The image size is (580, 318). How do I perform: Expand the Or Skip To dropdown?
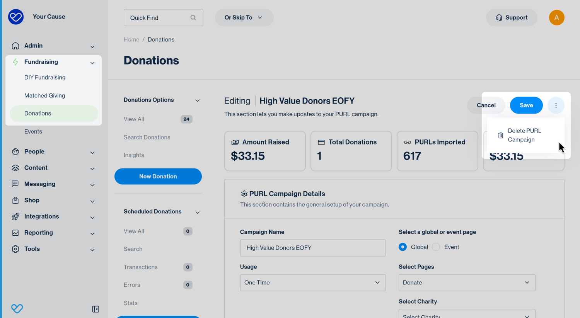pos(244,18)
